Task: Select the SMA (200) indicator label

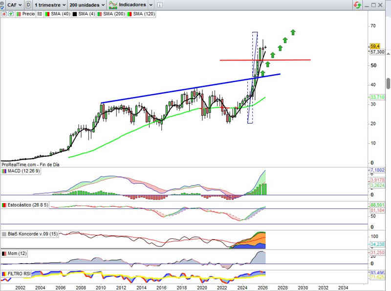Action: click(114, 14)
